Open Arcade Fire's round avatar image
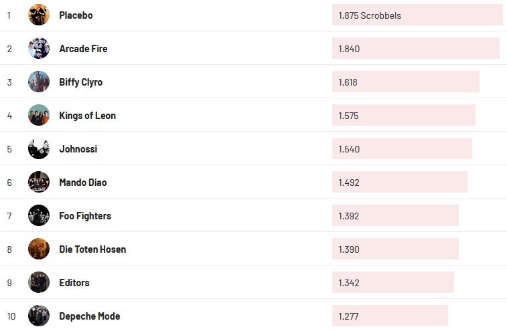 39,48
